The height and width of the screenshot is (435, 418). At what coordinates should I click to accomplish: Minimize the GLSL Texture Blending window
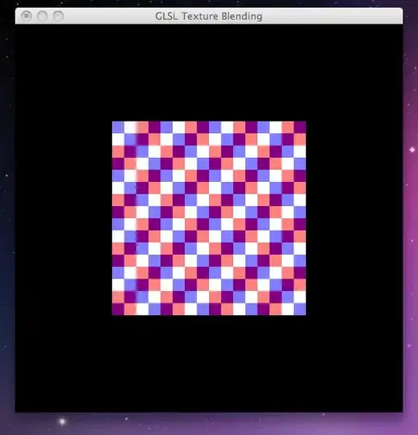(43, 15)
